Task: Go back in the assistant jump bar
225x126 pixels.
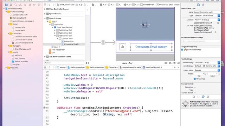Action: 50,67
